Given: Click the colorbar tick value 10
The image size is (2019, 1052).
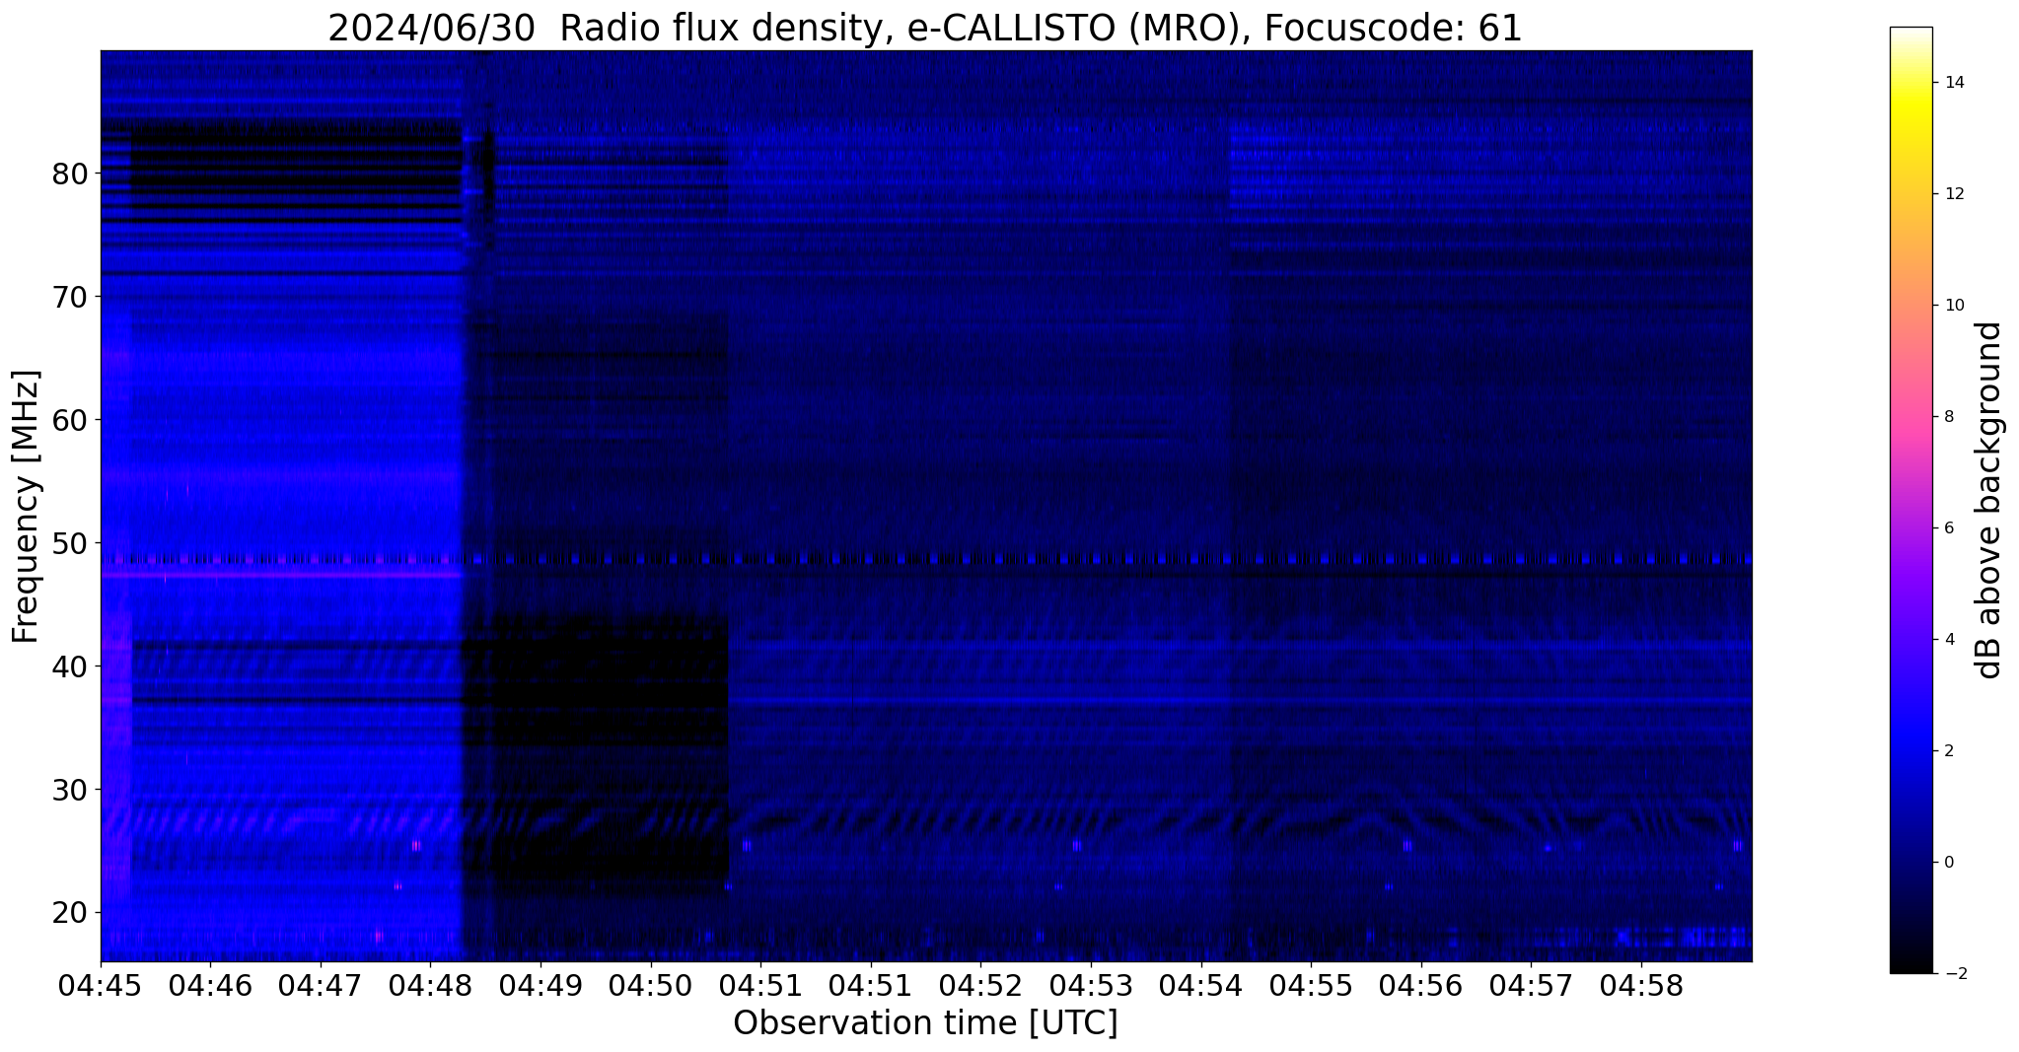Looking at the screenshot, I should coord(1953,306).
